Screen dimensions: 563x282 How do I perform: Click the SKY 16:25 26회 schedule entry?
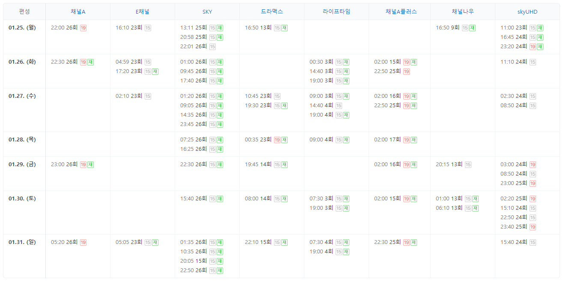(x=201, y=149)
